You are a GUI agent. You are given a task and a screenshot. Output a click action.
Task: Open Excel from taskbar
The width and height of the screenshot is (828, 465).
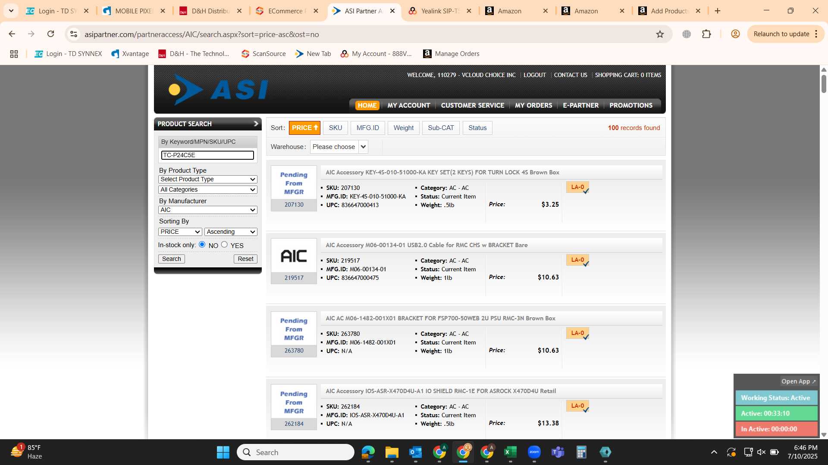(510, 452)
